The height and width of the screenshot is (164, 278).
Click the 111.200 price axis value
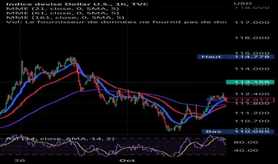[x=252, y=113]
